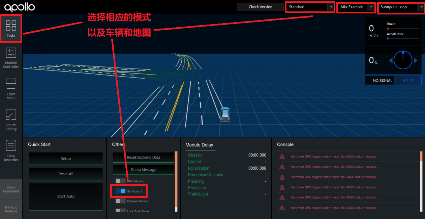The image size is (425, 219).
Task: Click the steering wheel angle dial
Action: click(x=403, y=60)
